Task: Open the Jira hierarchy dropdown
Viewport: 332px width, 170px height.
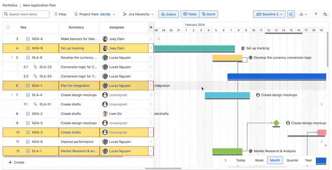Action: (138, 14)
